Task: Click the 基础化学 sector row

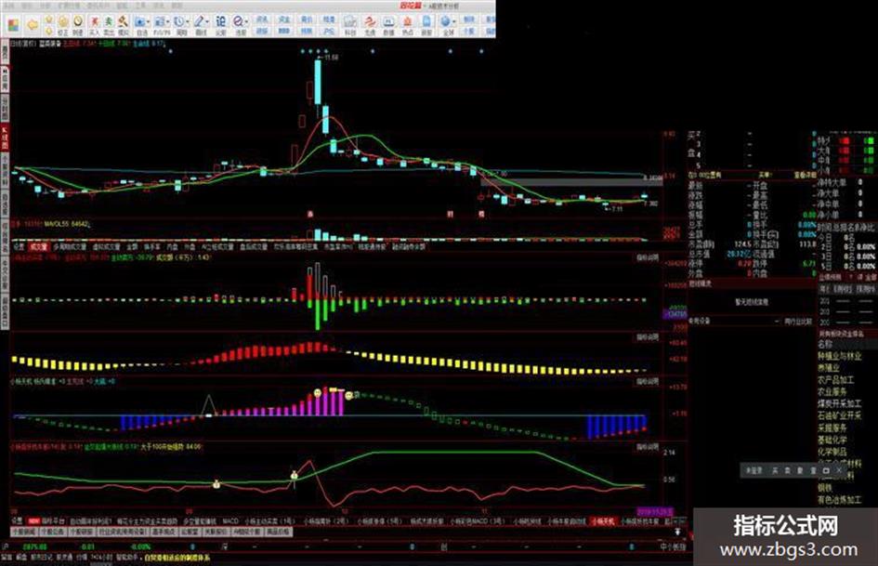Action: click(x=832, y=440)
